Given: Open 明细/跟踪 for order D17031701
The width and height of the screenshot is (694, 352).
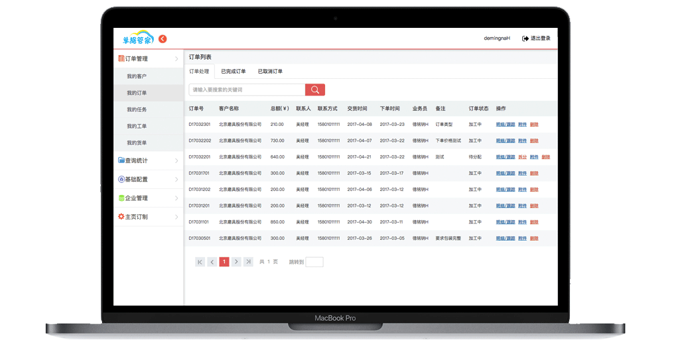Looking at the screenshot, I should point(506,173).
